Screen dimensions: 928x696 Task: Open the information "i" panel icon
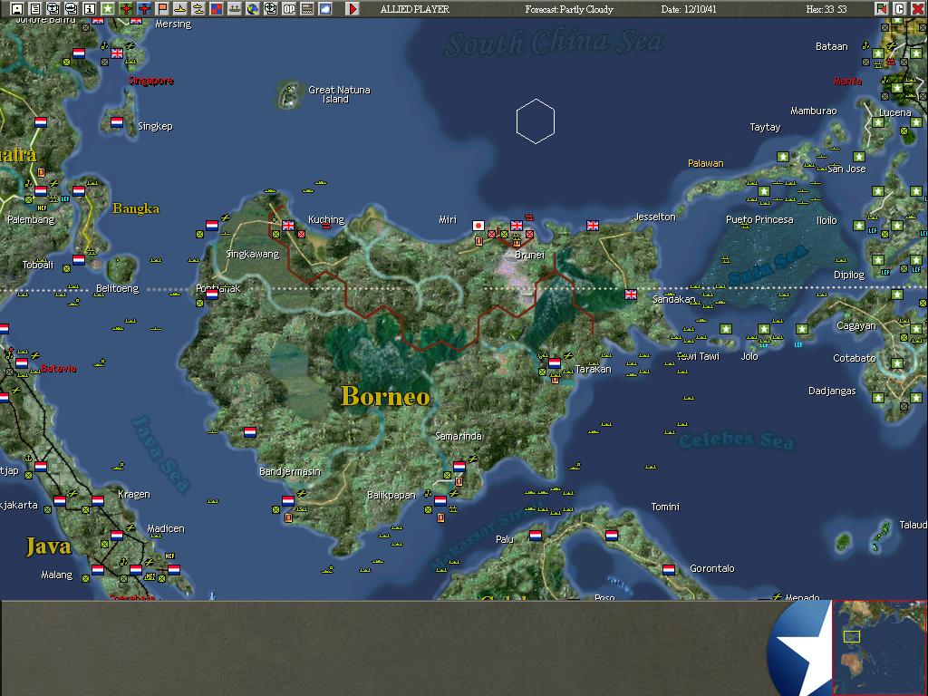[x=89, y=7]
